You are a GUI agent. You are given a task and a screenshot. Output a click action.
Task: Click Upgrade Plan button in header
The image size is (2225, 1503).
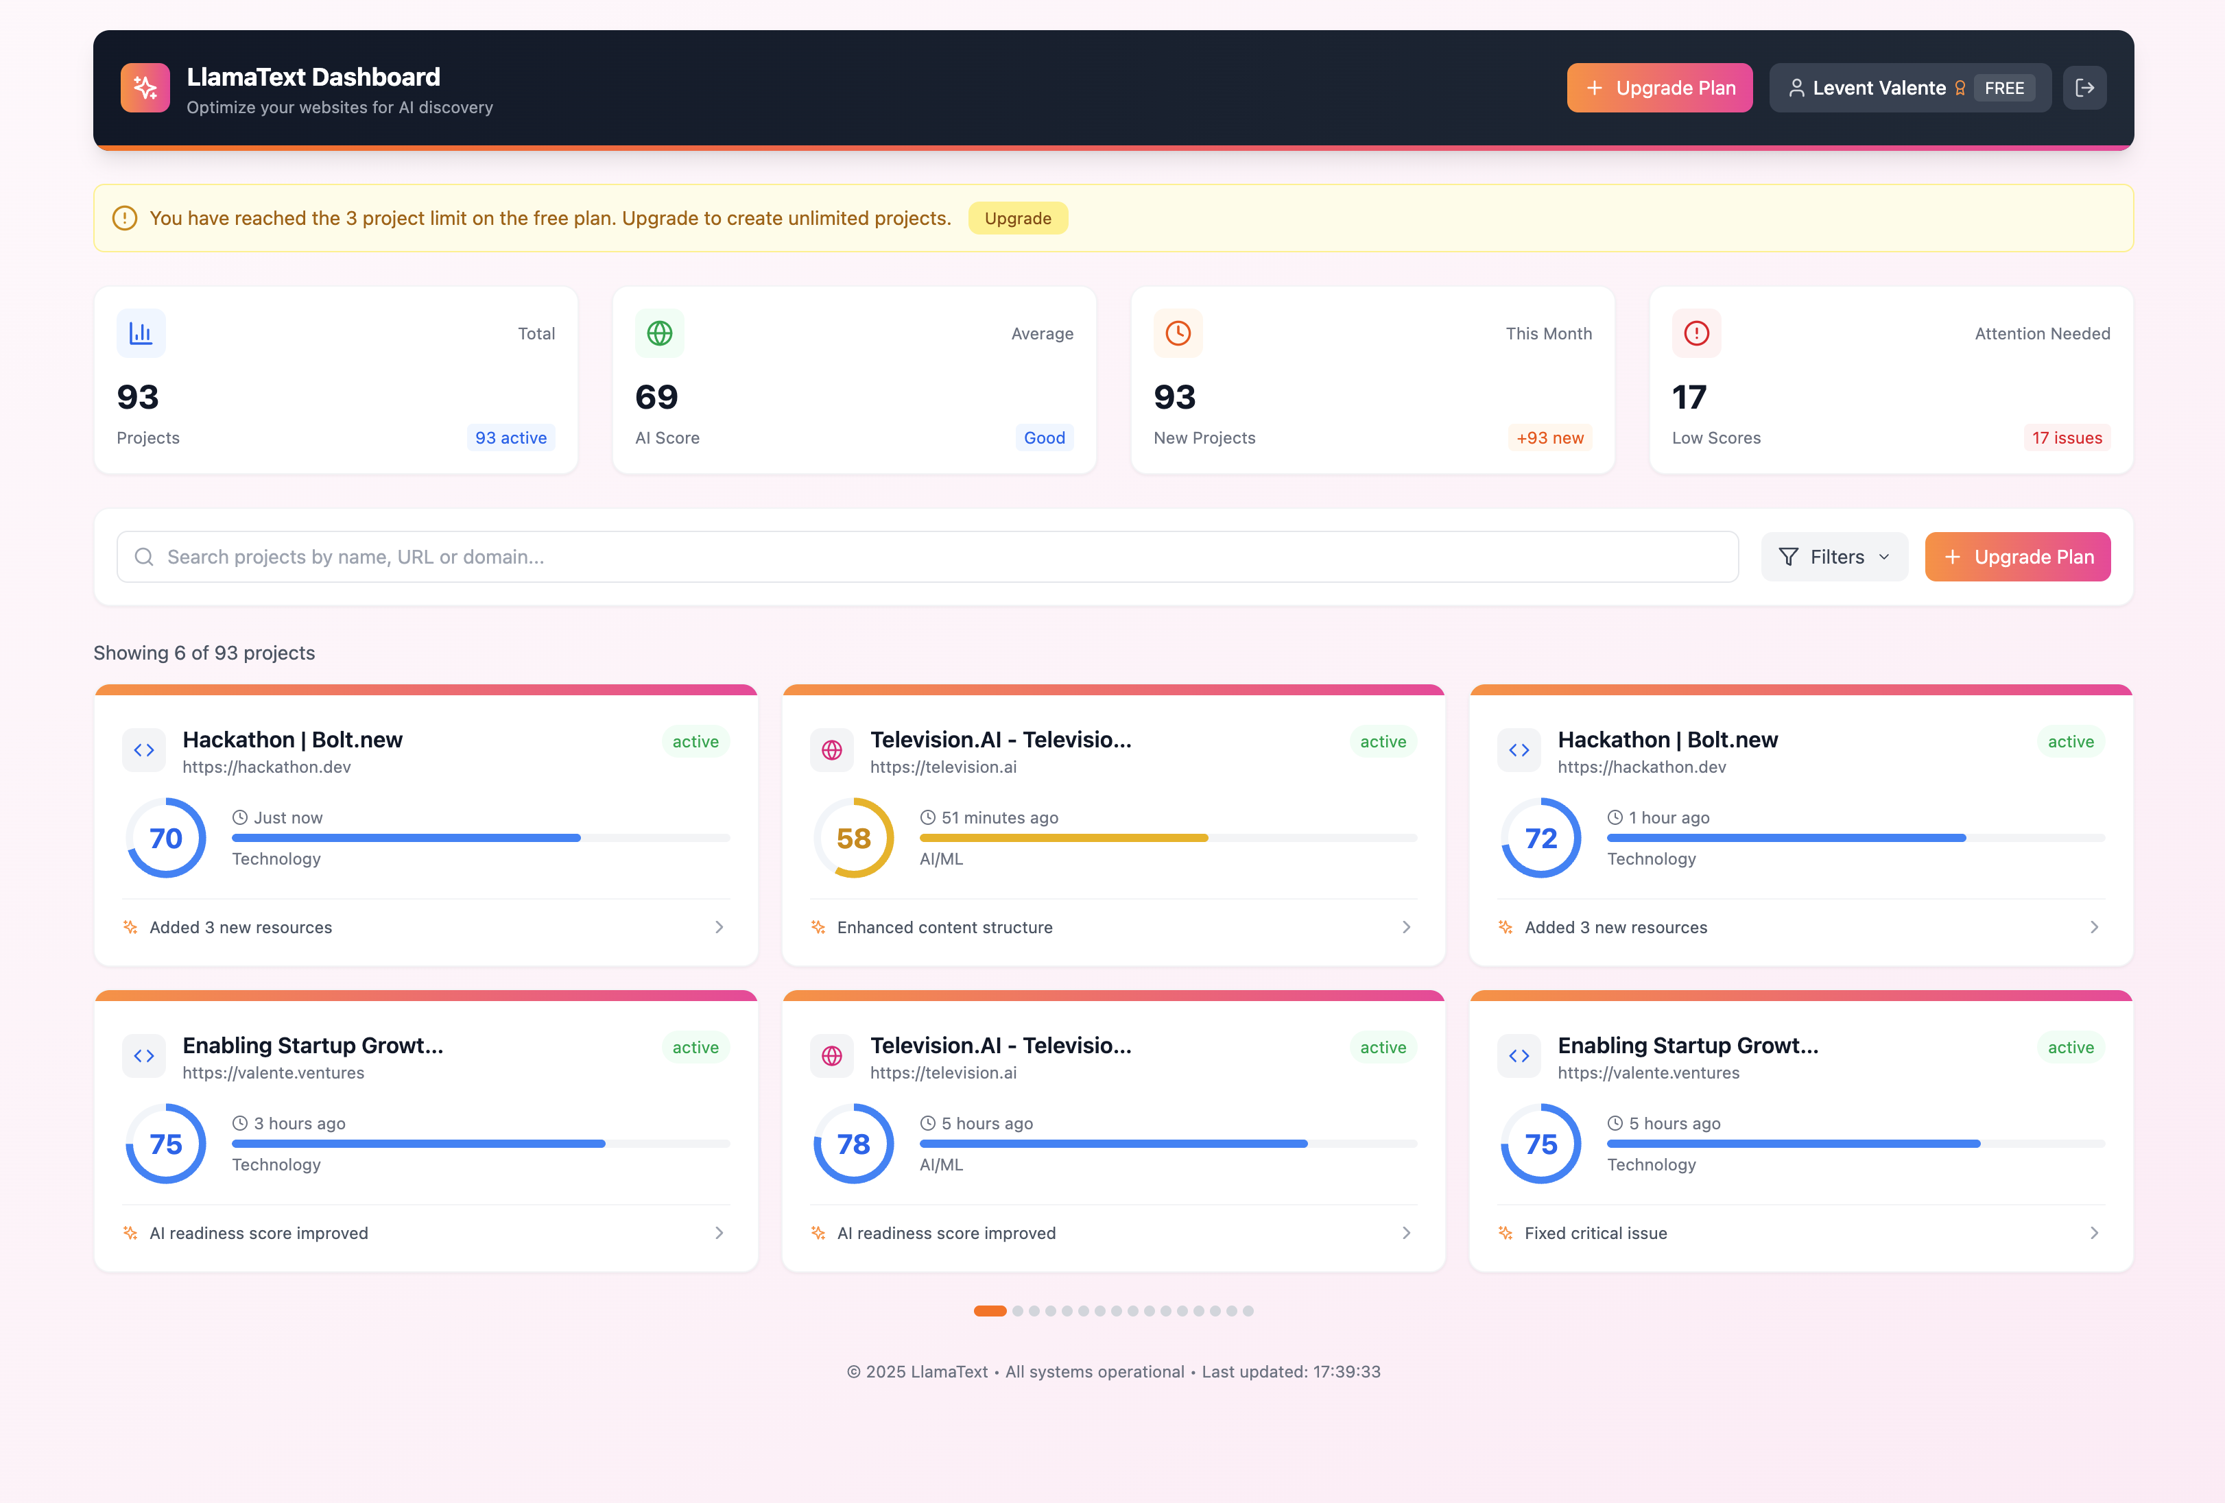pyautogui.click(x=1659, y=88)
